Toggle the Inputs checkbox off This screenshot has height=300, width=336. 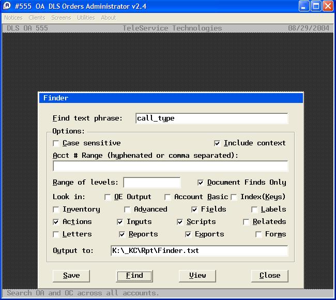[x=120, y=222]
